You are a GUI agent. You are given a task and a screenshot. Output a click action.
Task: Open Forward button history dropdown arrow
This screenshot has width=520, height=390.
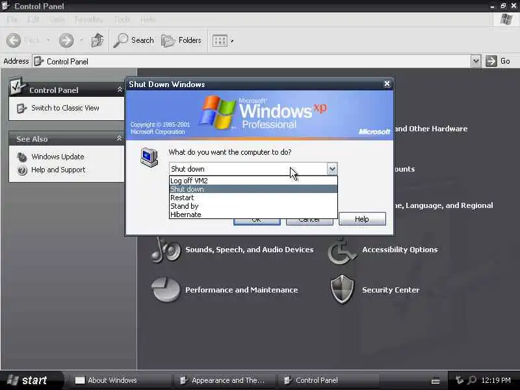[81, 40]
